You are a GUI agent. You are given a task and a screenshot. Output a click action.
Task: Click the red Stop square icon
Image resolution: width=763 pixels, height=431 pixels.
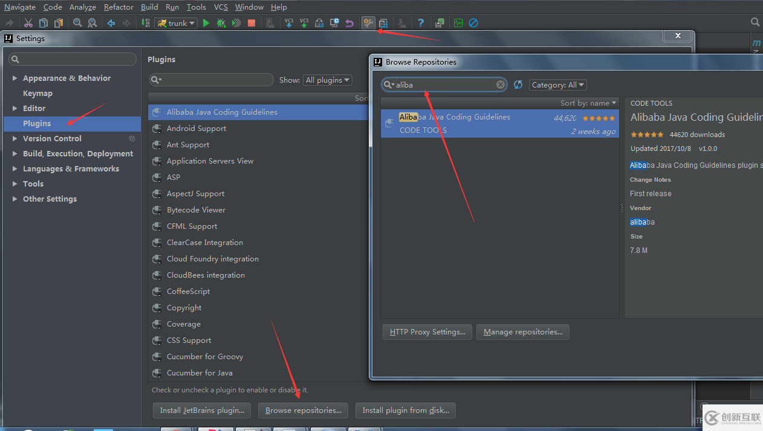click(252, 23)
